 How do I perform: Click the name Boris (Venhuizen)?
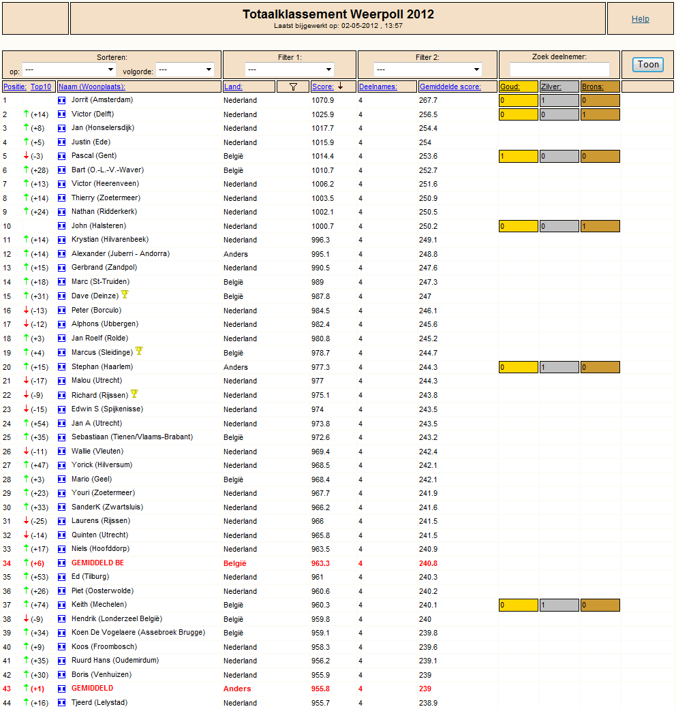102,675
